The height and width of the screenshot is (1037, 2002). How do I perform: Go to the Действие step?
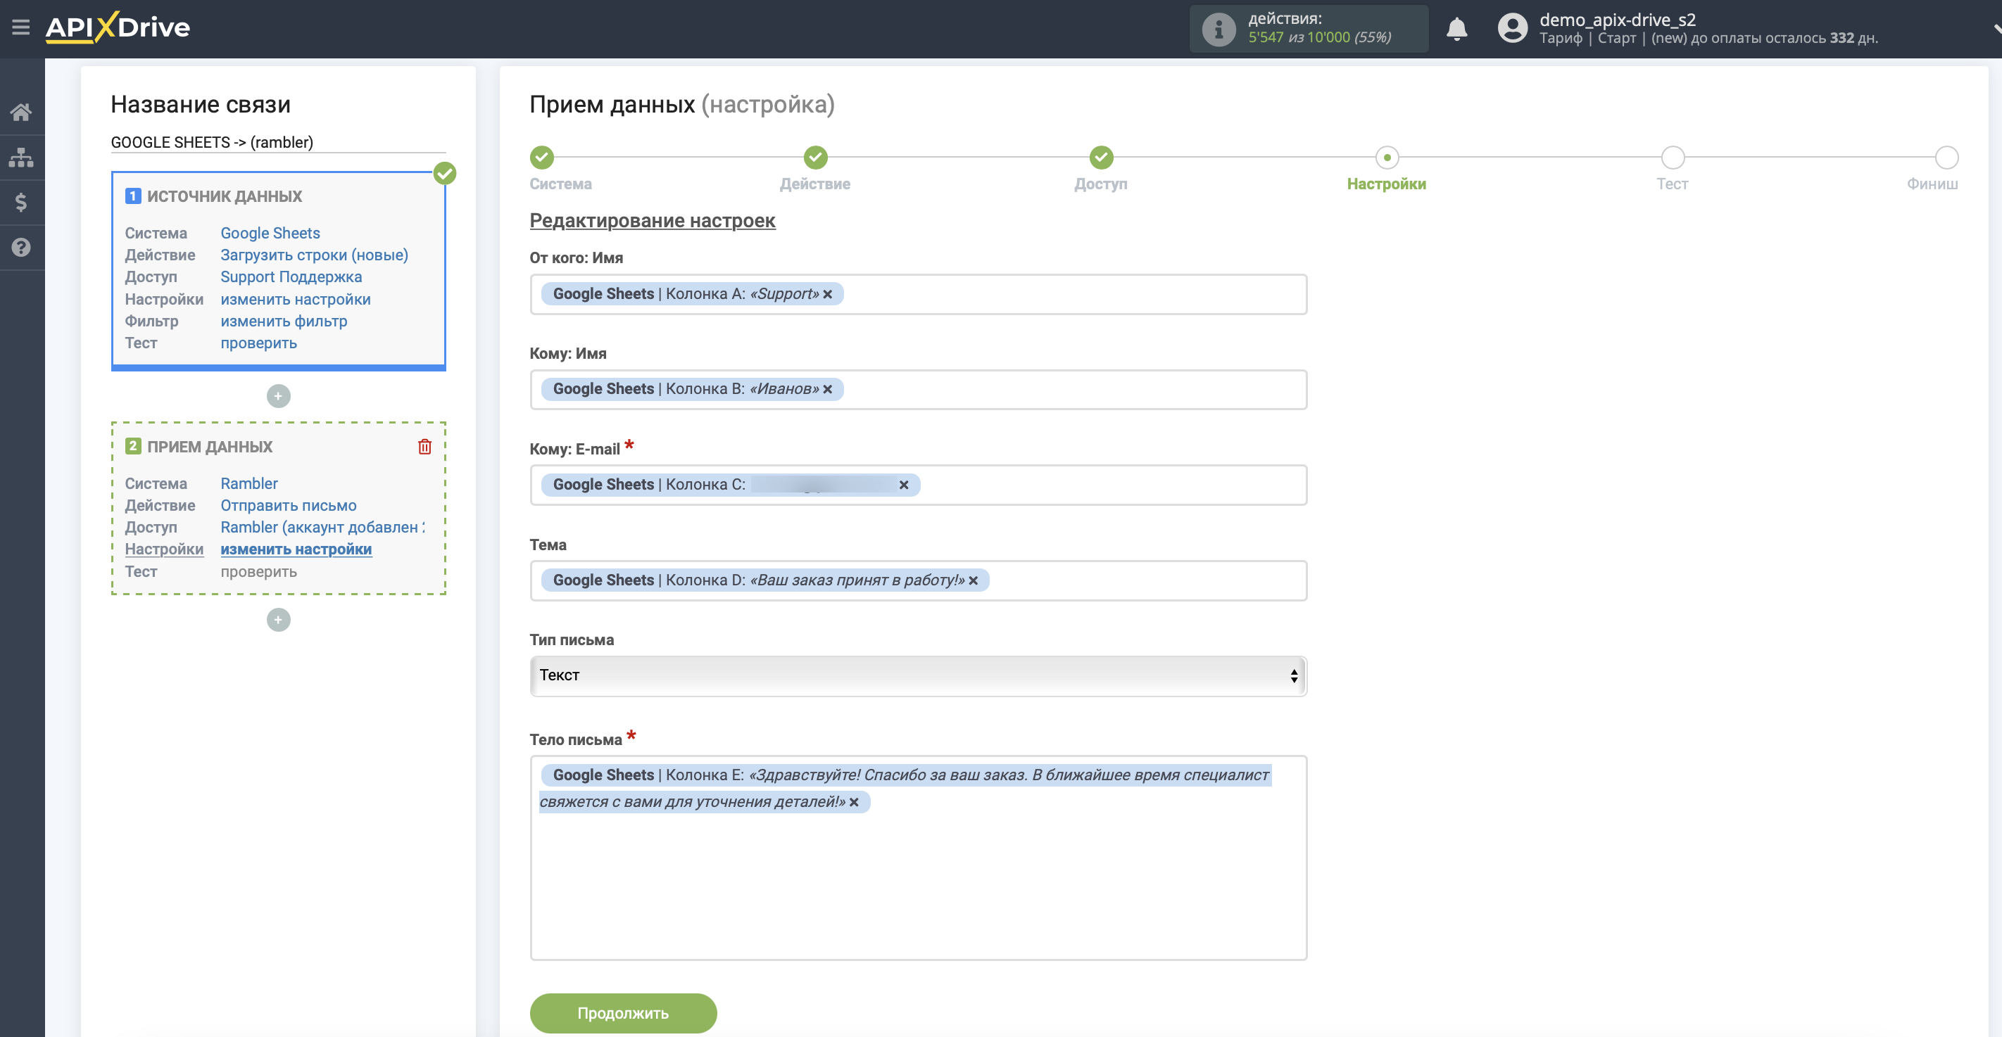[x=815, y=158]
